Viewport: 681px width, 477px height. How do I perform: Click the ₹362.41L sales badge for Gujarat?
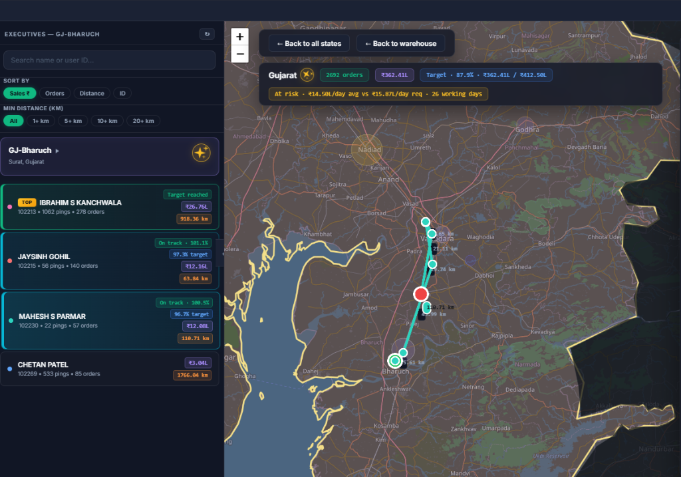click(394, 74)
